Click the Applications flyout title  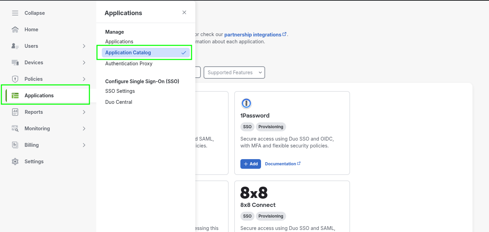[123, 13]
